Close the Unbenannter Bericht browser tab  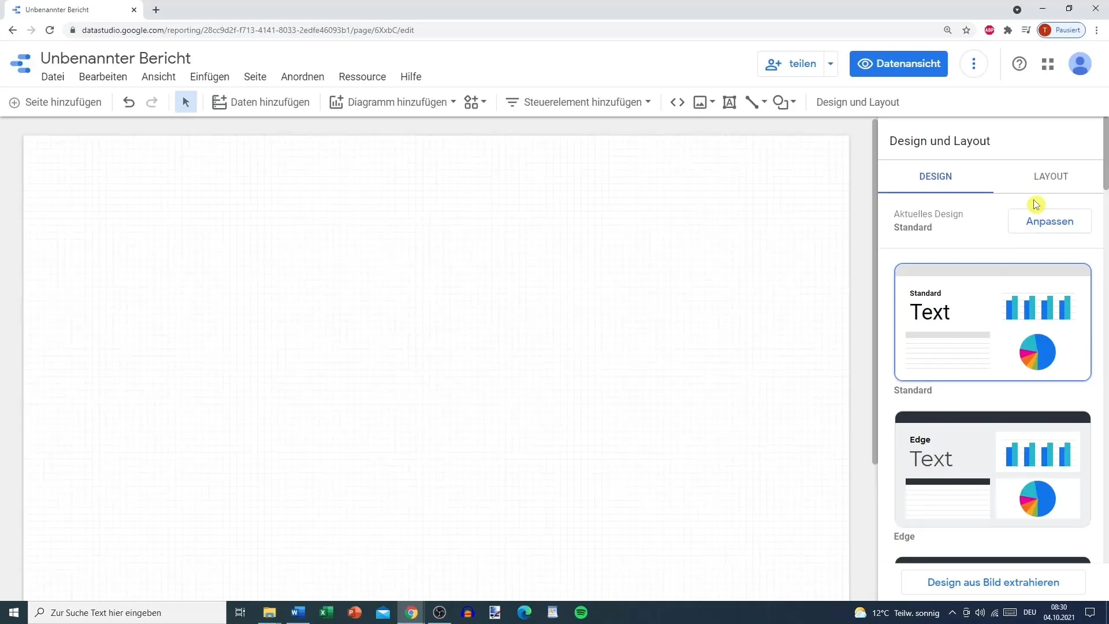click(134, 10)
